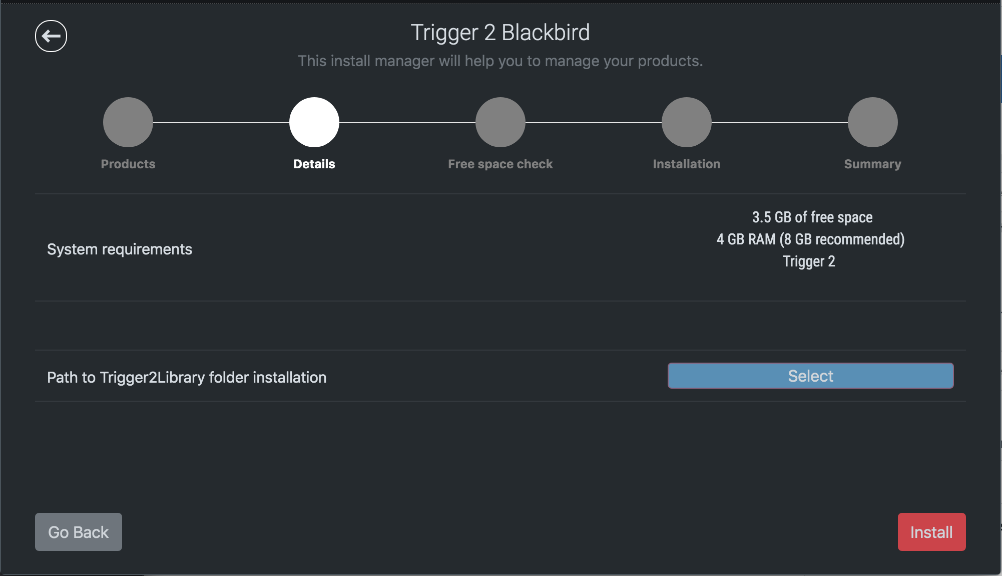The width and height of the screenshot is (1002, 576).
Task: Return with the Go Back button
Action: [x=79, y=532]
